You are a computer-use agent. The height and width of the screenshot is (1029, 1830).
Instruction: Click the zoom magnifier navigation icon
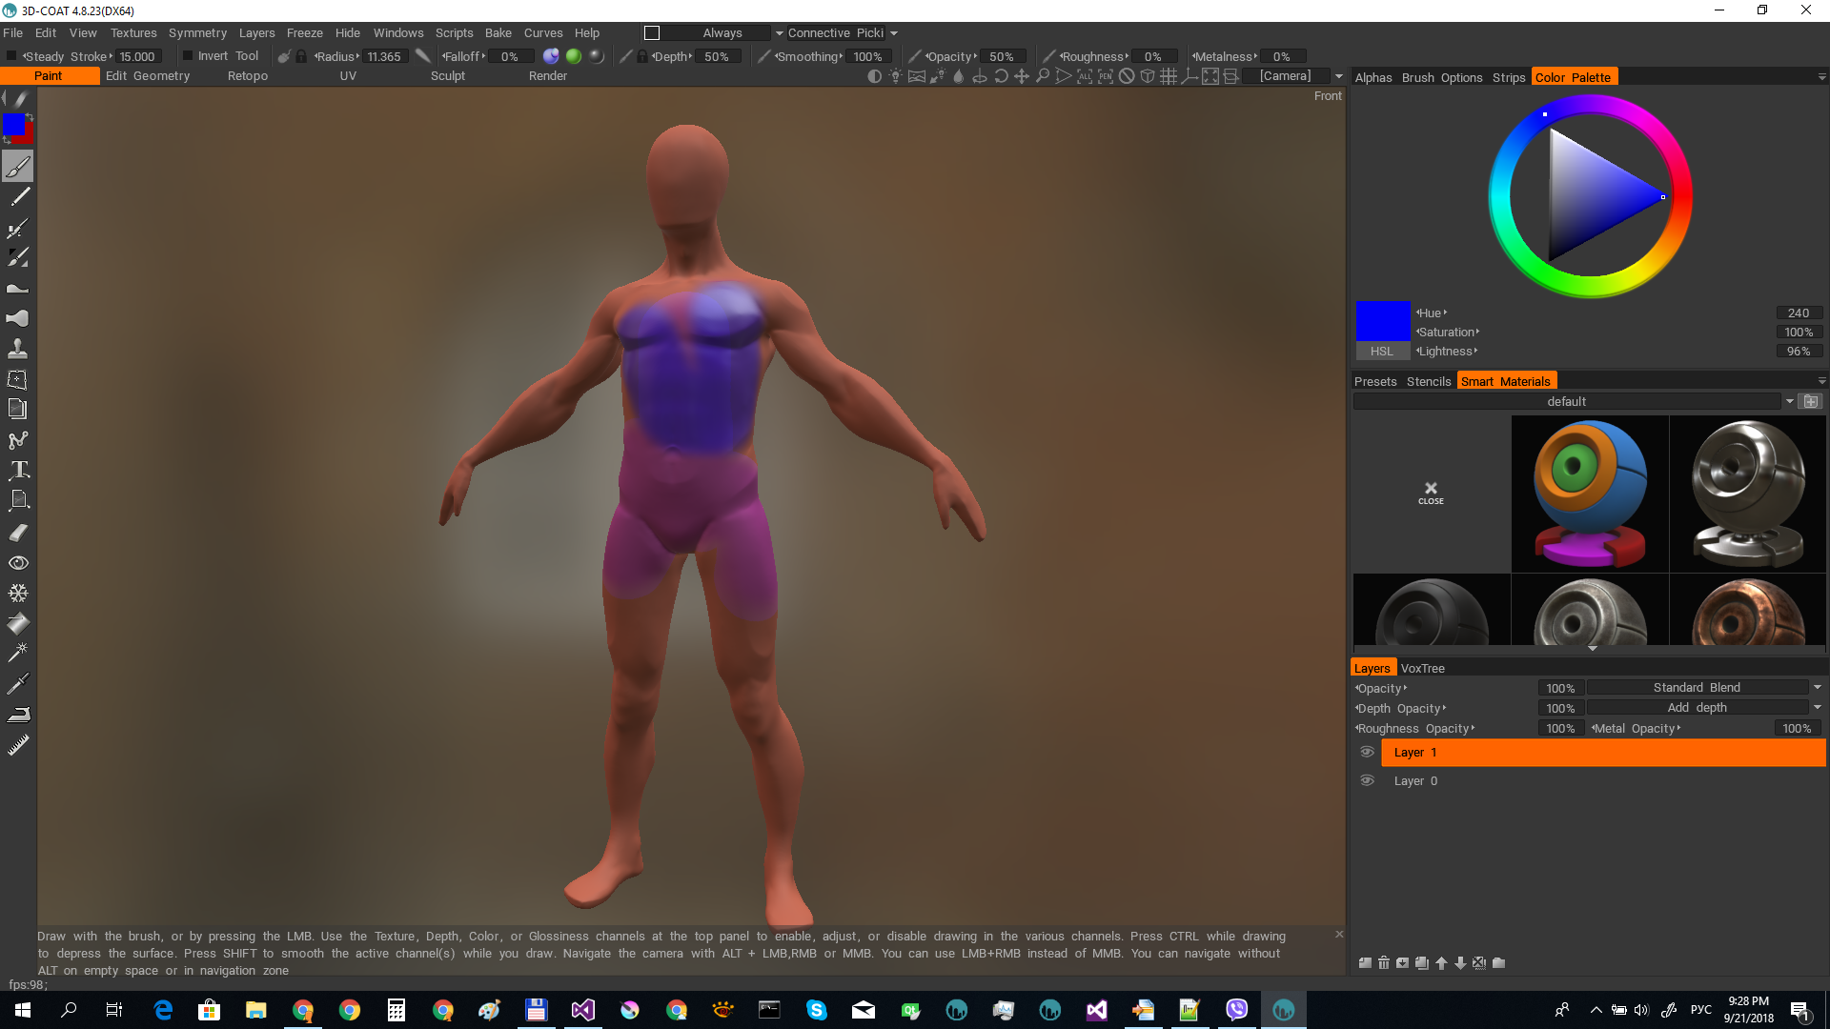[x=1043, y=76]
